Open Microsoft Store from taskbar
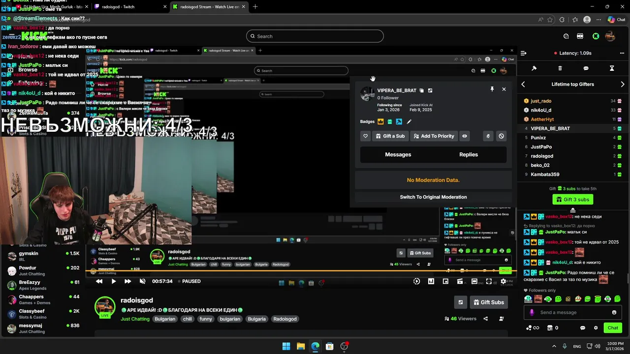 pos(329,346)
